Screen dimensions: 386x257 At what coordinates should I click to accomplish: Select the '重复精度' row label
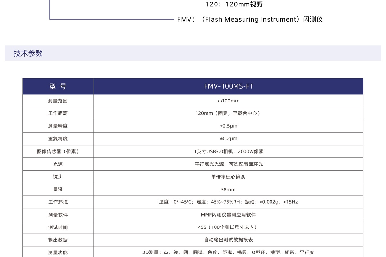pos(58,139)
